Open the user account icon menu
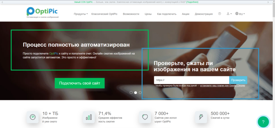 229,14
